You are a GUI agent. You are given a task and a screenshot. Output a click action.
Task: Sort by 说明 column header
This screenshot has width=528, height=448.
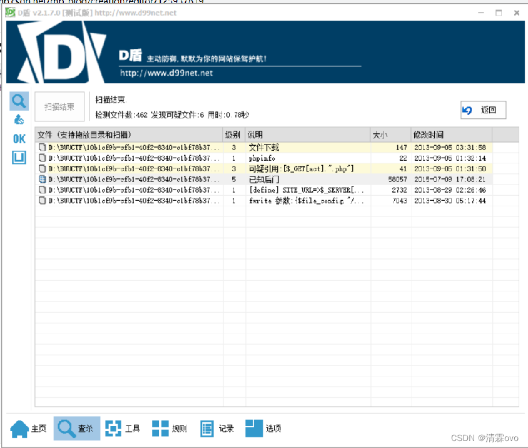(308, 135)
